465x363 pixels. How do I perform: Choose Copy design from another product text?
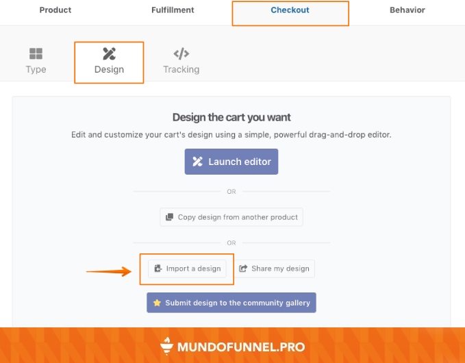238,217
